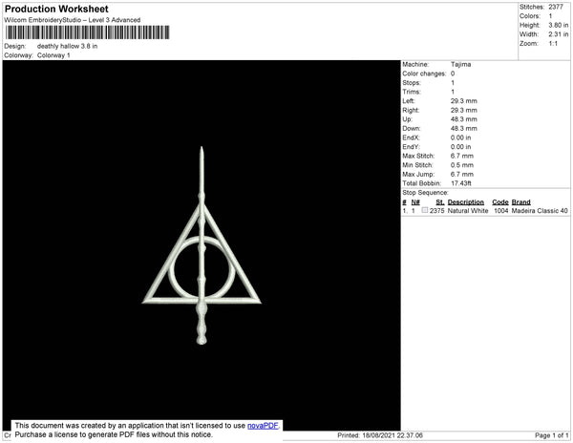The image size is (573, 443).
Task: Select machine value 'Tajima'
Action: pos(461,64)
